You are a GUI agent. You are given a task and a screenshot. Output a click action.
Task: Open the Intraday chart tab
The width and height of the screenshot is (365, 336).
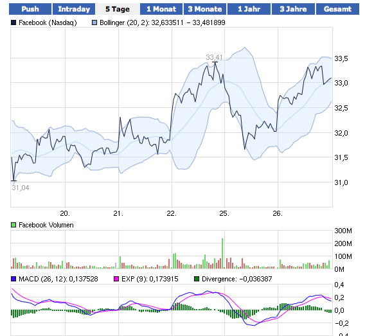tap(74, 9)
